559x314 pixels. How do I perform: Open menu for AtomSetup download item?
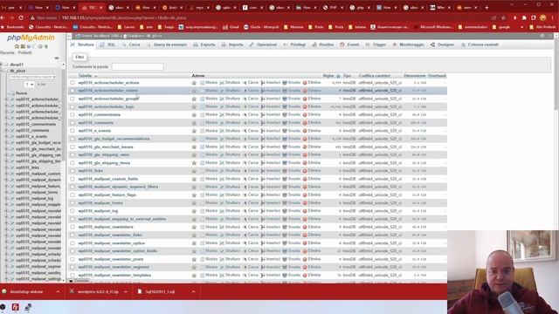pyautogui.click(x=58, y=291)
